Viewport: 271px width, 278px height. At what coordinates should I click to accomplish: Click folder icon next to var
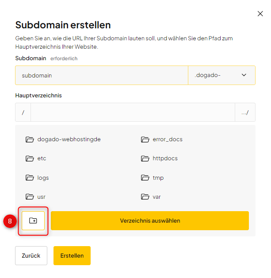145,197
